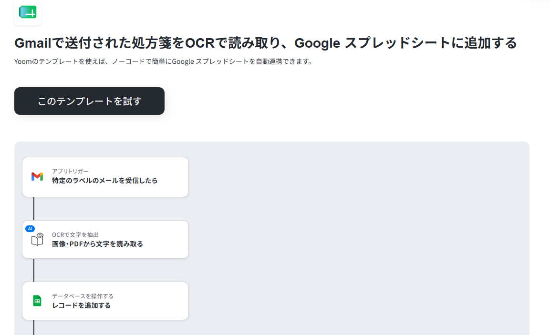This screenshot has width=550, height=335.
Task: Select the OCRで文字を抽出 caption
Action: 75,235
